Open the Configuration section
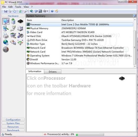The image size is (138, 137). pos(13,120)
